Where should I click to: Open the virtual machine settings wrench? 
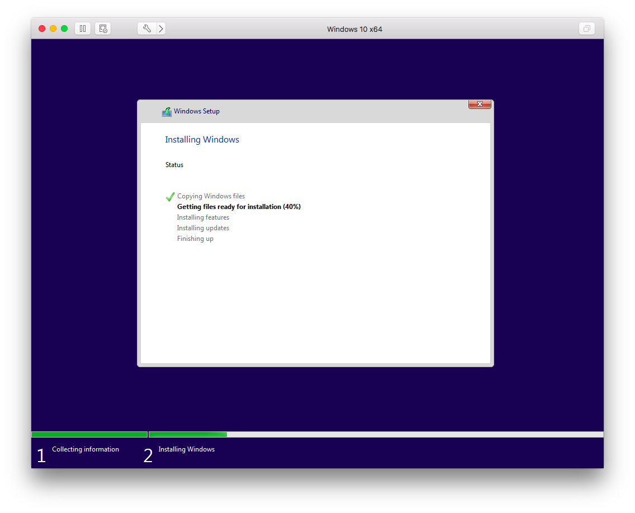[146, 28]
